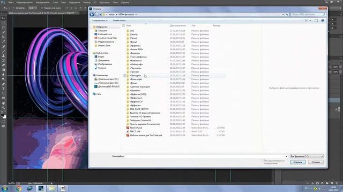343x192 pixels.
Task: Select the Magic Wand tool
Action: [4, 32]
